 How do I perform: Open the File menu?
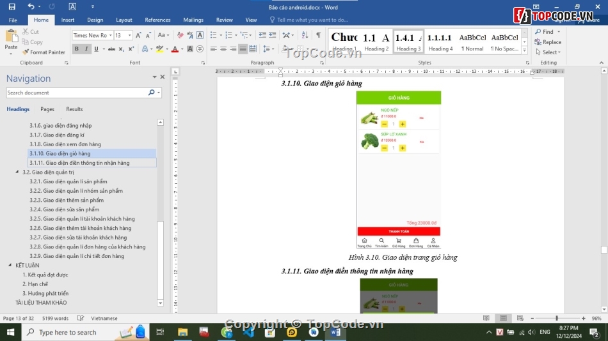click(x=13, y=20)
